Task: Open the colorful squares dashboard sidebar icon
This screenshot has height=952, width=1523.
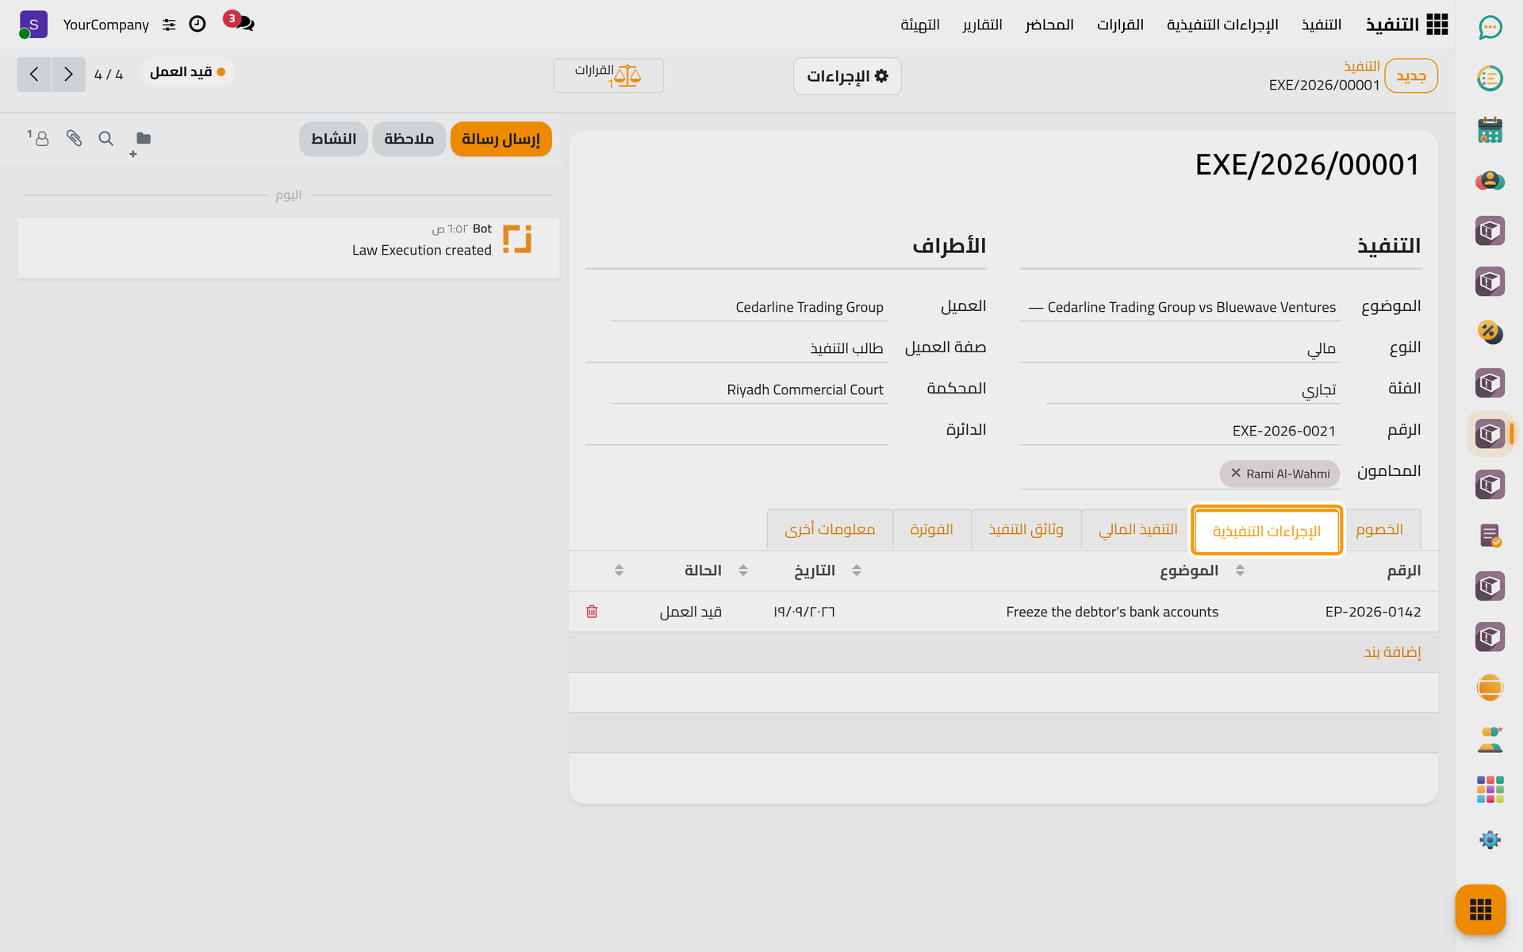Action: pyautogui.click(x=1490, y=789)
